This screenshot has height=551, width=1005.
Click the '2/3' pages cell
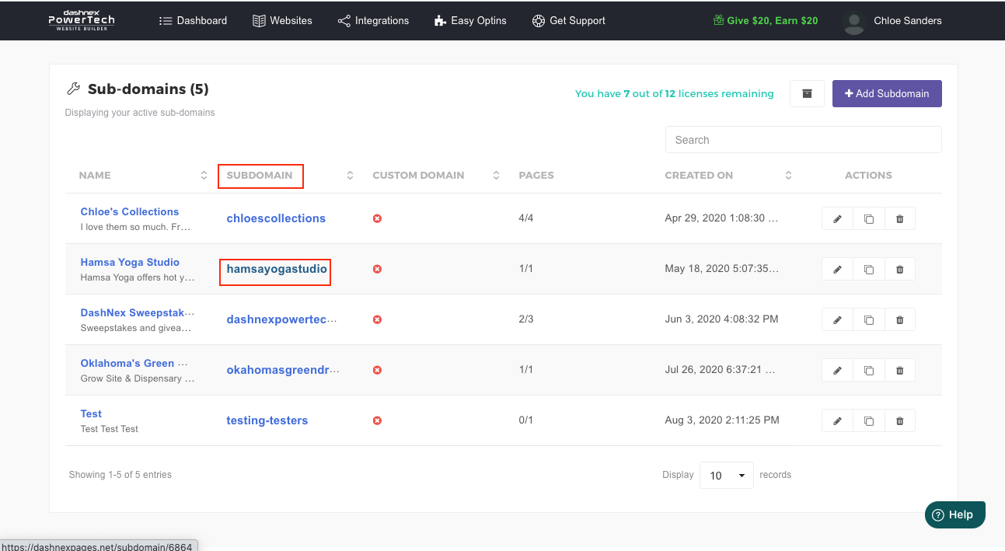[526, 319]
